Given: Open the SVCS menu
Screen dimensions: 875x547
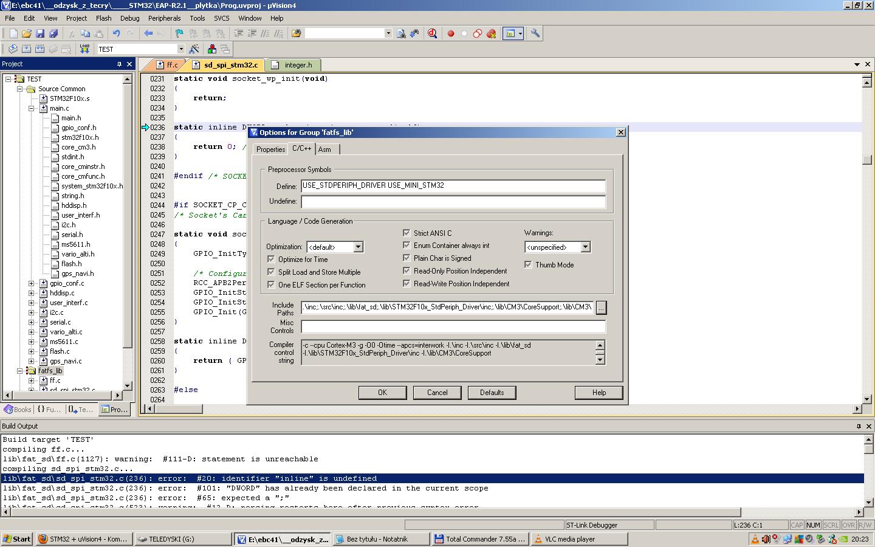Looking at the screenshot, I should point(221,18).
